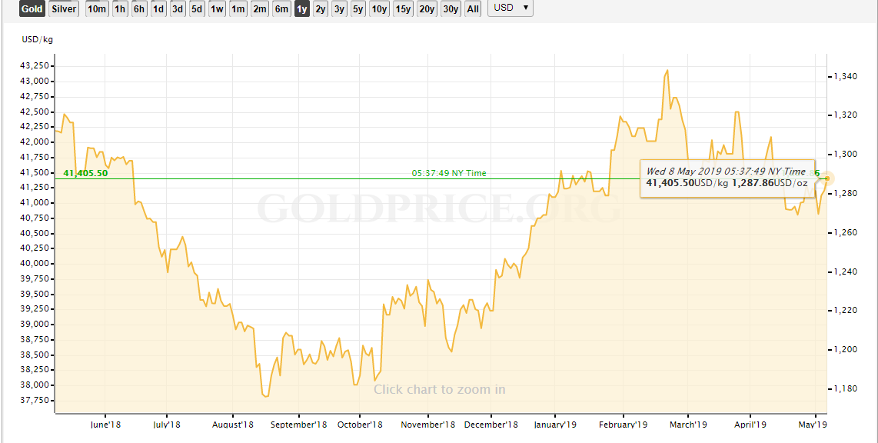Click the green 41,405.50 price label
Screen dimensions: 878x443
85,173
